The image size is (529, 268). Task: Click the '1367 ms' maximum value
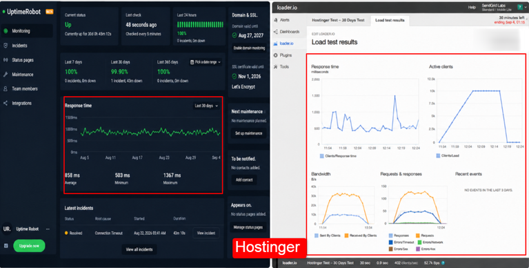pos(172,175)
